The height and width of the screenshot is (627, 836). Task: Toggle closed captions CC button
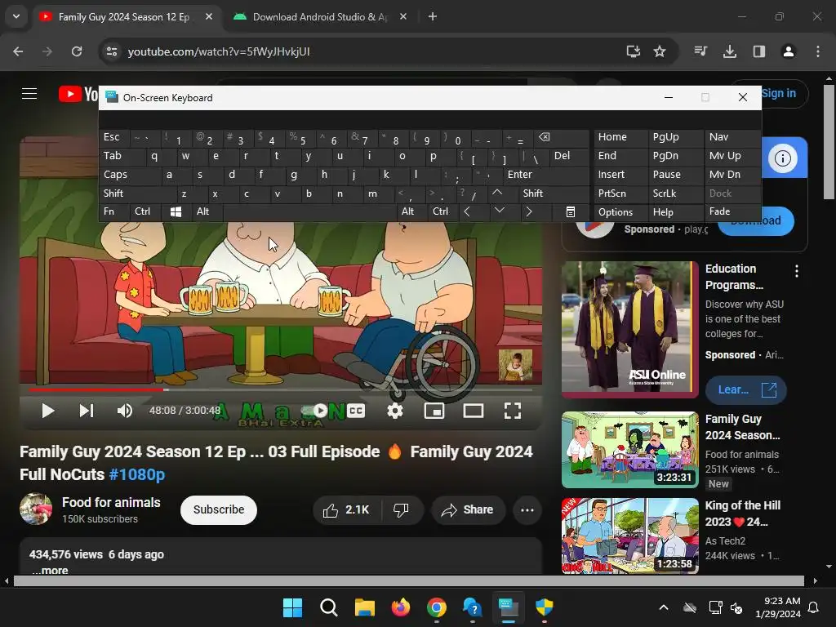pyautogui.click(x=356, y=411)
